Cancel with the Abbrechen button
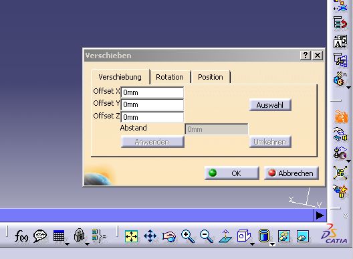 (291, 173)
